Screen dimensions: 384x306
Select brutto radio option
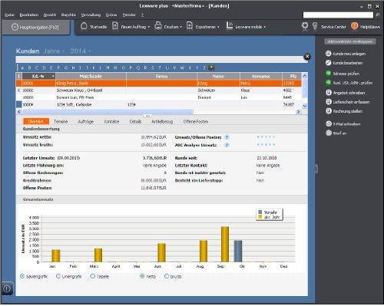click(x=167, y=276)
